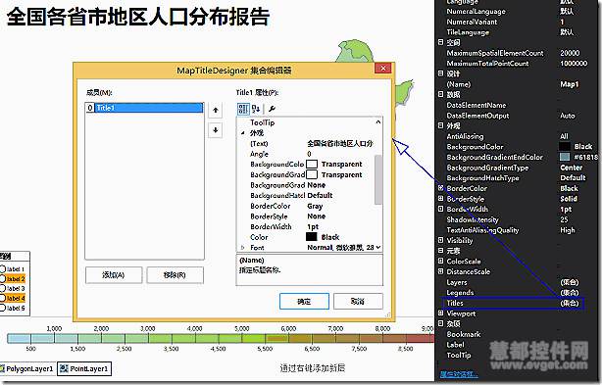
Task: Click the Color Black swatch in dialog
Action: click(312, 237)
